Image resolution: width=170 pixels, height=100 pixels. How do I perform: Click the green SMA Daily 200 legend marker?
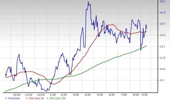47,98
